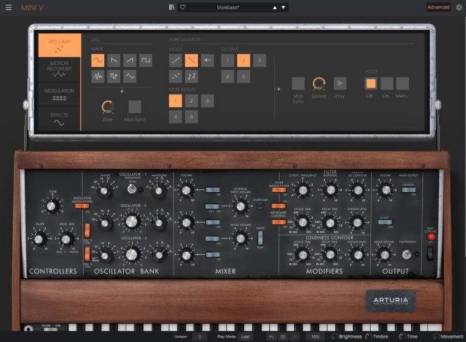The width and height of the screenshot is (466, 342).
Task: Select the sample and hold LFO wave
Action: pos(114,76)
